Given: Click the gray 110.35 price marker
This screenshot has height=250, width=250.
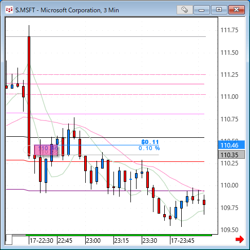Looking at the screenshot, I should coord(232,155).
